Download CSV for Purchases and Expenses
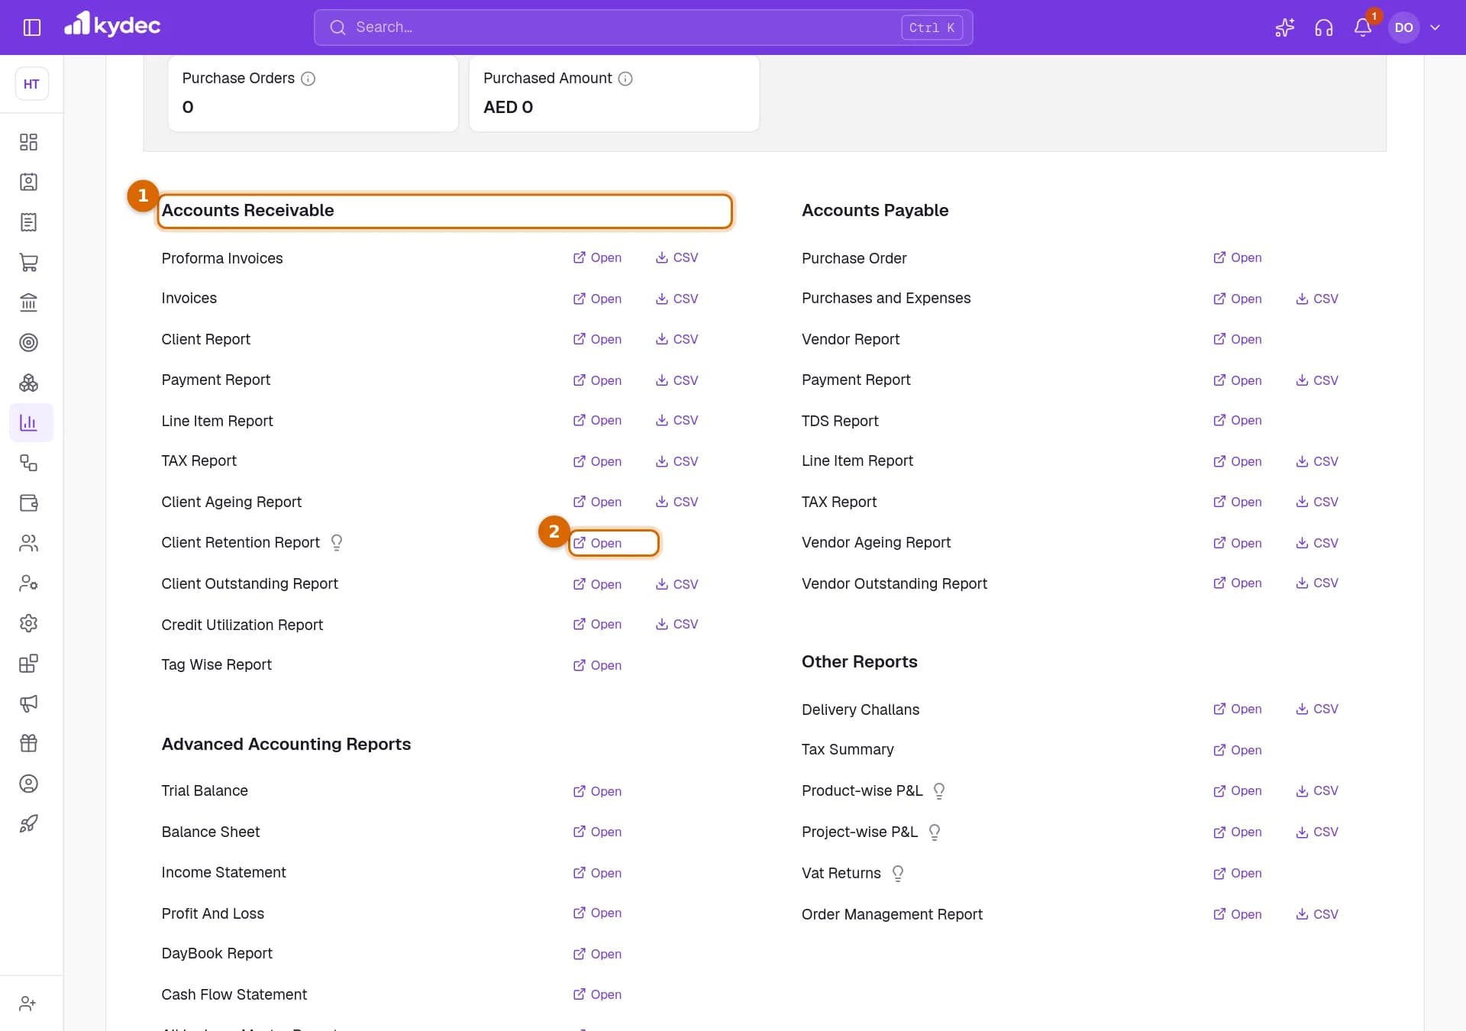The width and height of the screenshot is (1466, 1031). pyautogui.click(x=1317, y=299)
